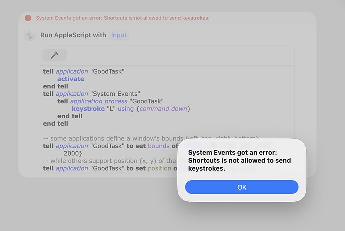Select the Input variable token
345x231 pixels.
click(119, 35)
